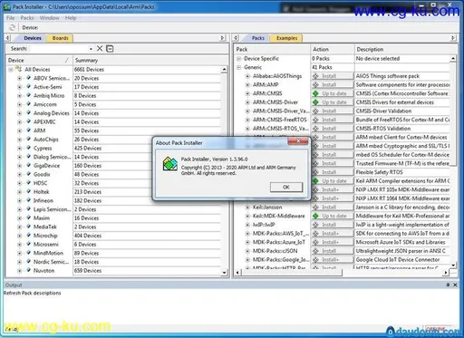This screenshot has height=338, width=464.
Task: Install the MDK-Packs::cJSON pack
Action: pyautogui.click(x=333, y=251)
